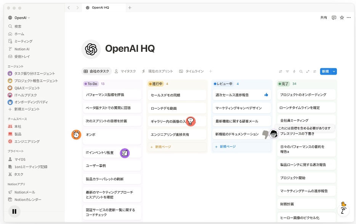This screenshot has width=356, height=224.
Task: Open Notion AI assistant floating button
Action: (343, 210)
